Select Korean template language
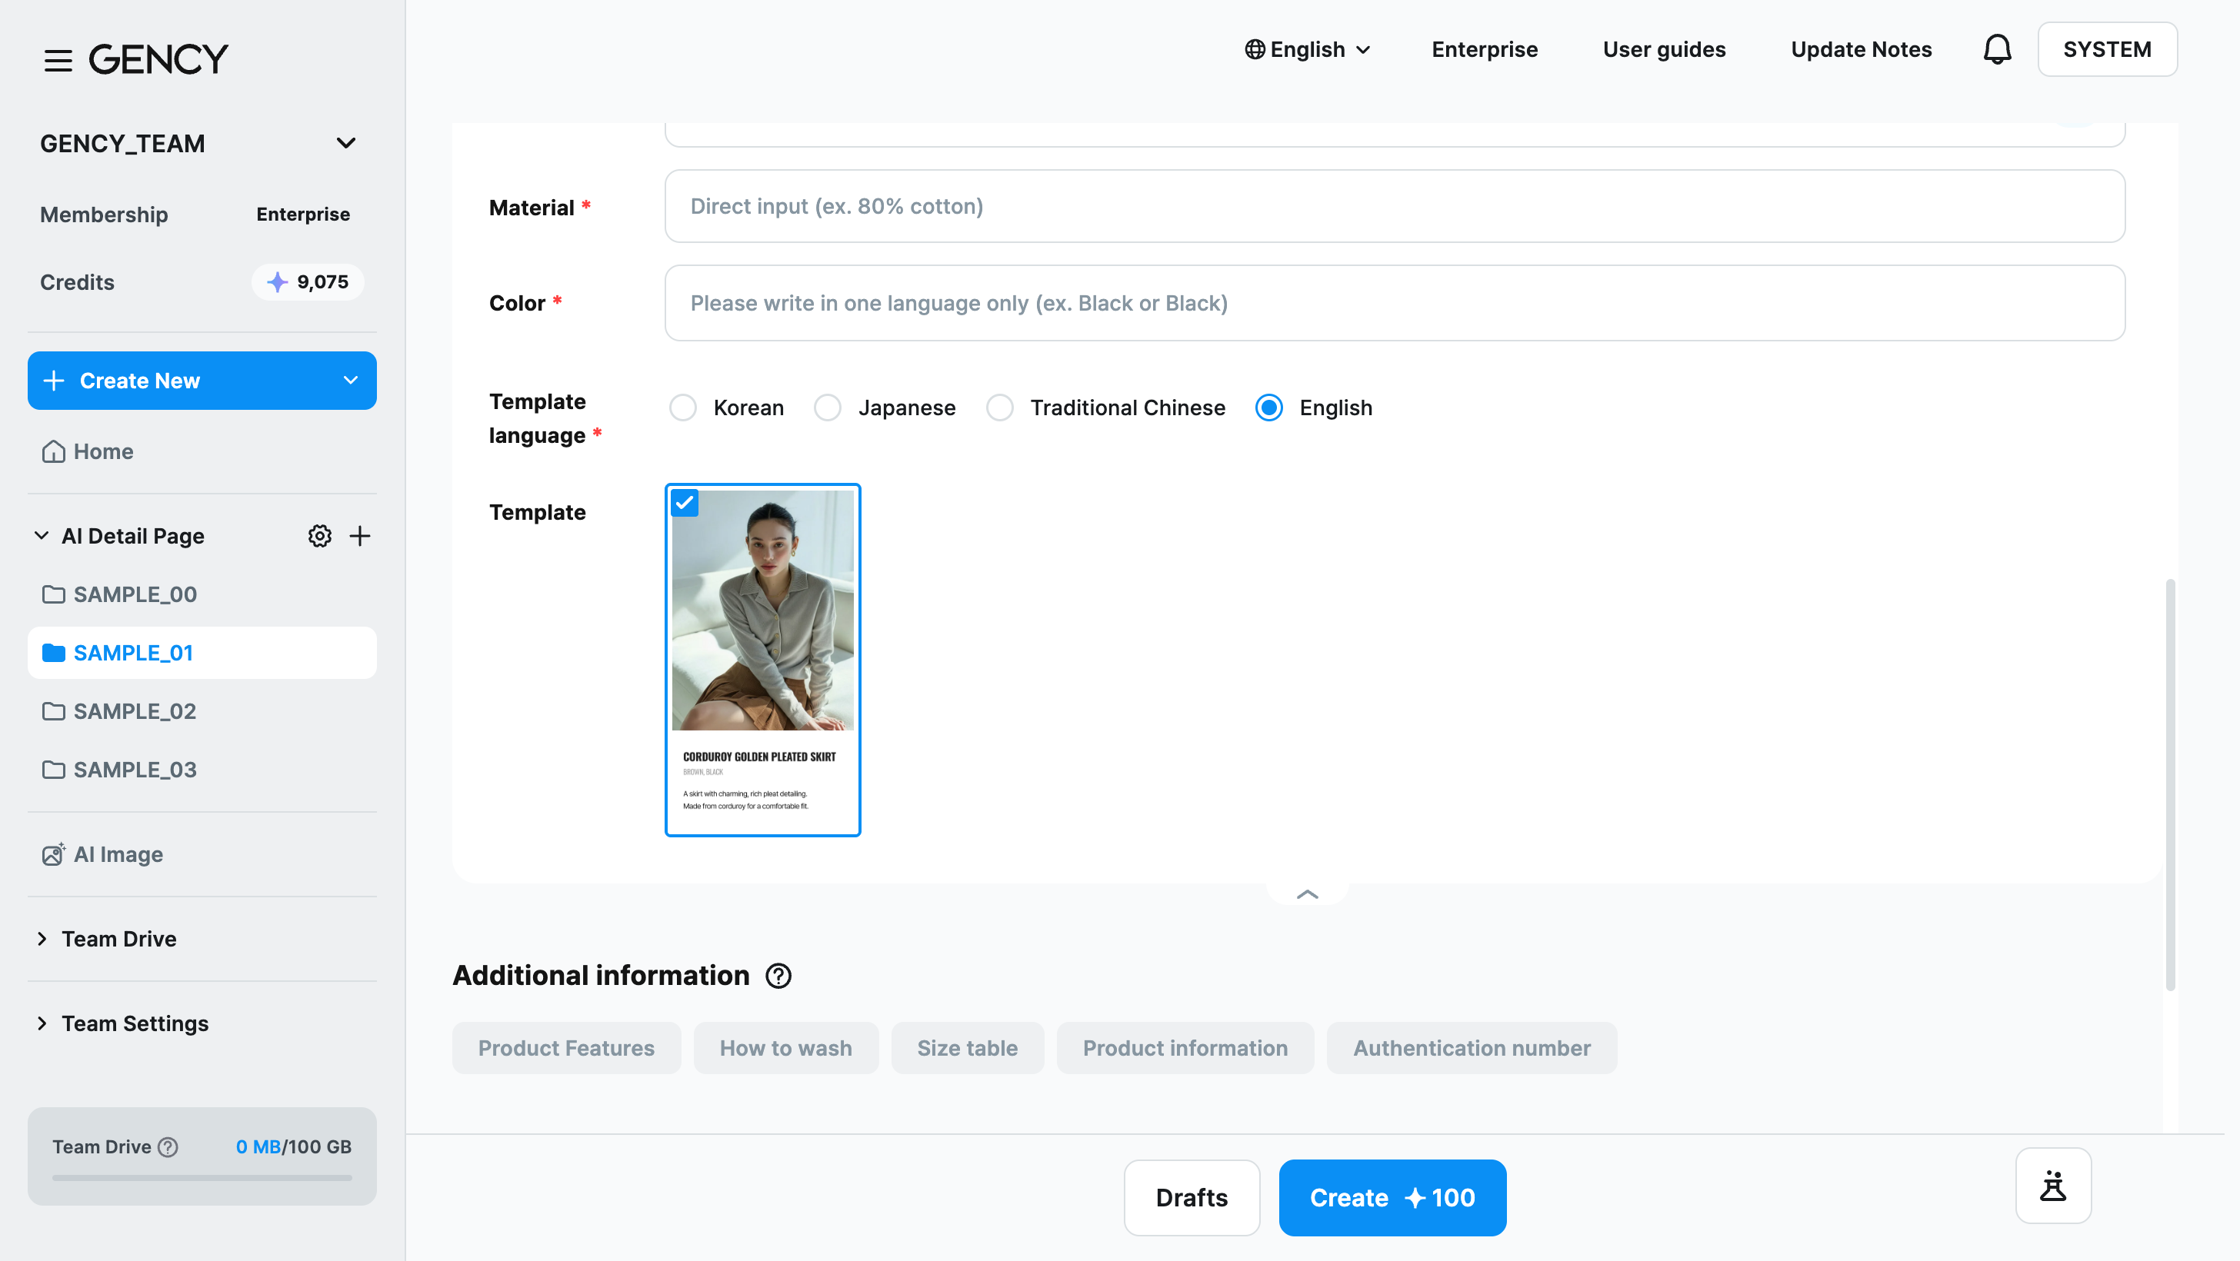The width and height of the screenshot is (2240, 1261). (x=682, y=408)
